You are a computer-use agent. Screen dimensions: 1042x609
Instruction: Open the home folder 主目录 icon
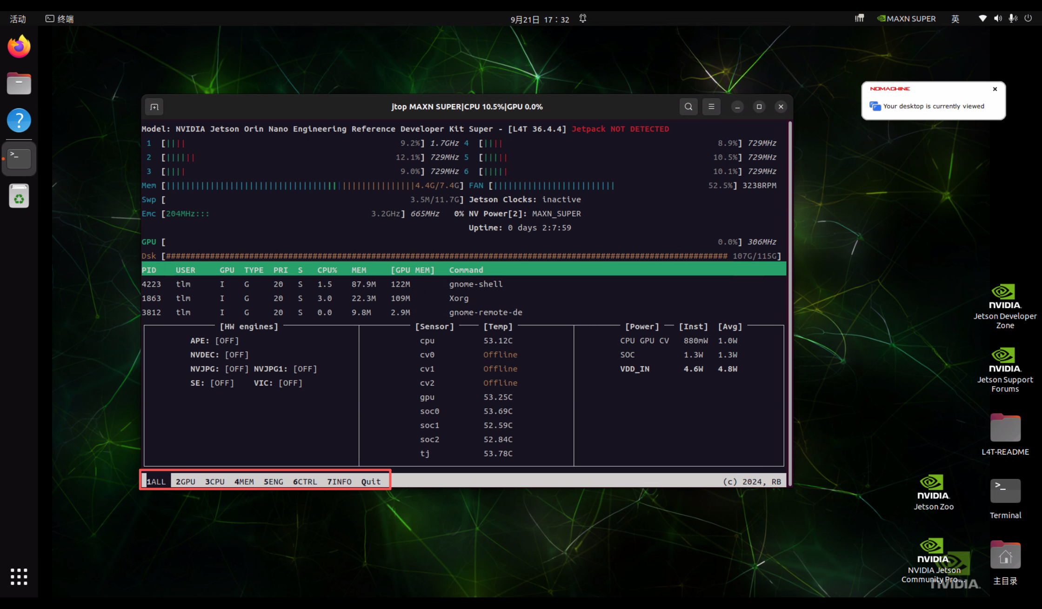1005,563
